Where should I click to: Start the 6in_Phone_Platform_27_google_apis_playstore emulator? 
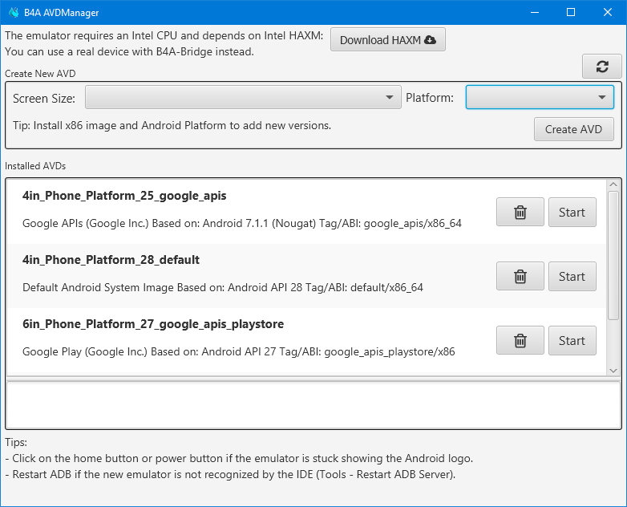point(572,341)
